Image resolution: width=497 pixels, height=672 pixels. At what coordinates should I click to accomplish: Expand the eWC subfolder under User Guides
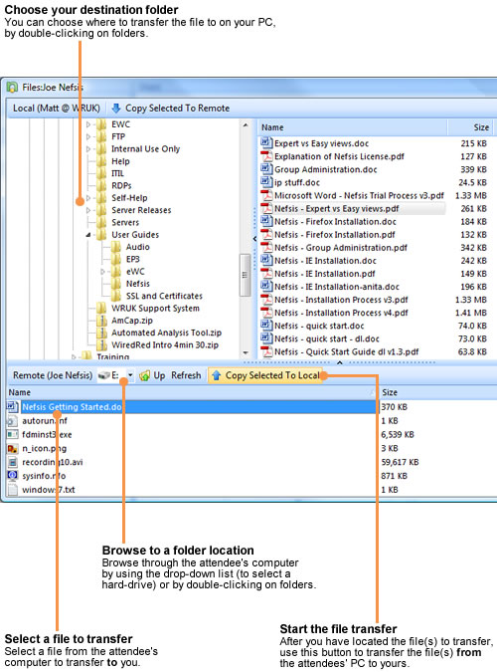coord(102,272)
